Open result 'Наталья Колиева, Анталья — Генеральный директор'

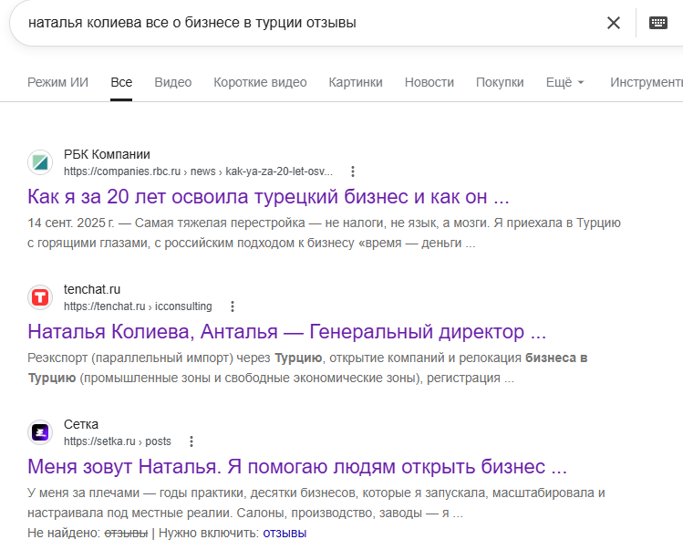click(x=286, y=332)
